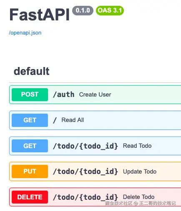Expand /todo/{todo_id} path in the PUT row

tap(85, 171)
